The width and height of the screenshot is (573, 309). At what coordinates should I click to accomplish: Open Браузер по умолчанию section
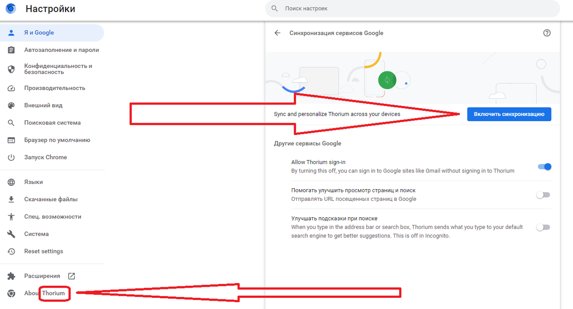click(x=52, y=140)
